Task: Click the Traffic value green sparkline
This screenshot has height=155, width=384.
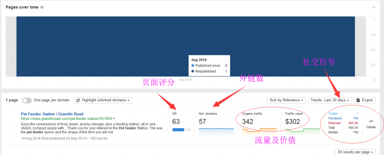Action: [x=303, y=131]
